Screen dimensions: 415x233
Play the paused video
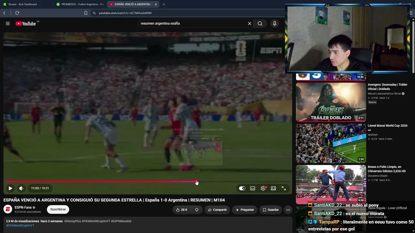pyautogui.click(x=10, y=188)
